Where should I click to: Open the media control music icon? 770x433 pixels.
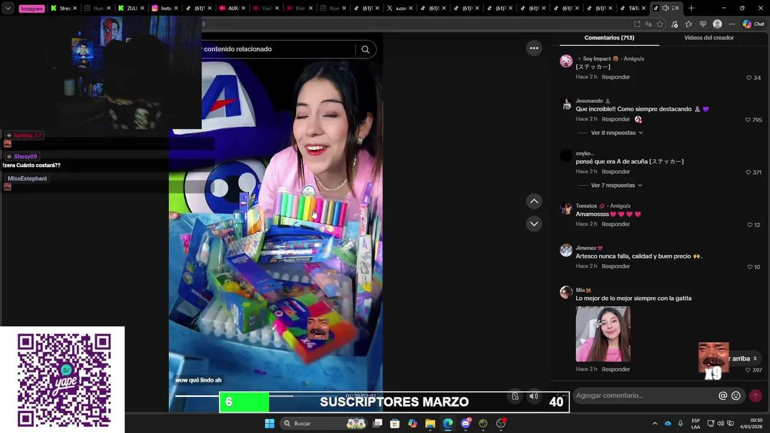point(674,24)
